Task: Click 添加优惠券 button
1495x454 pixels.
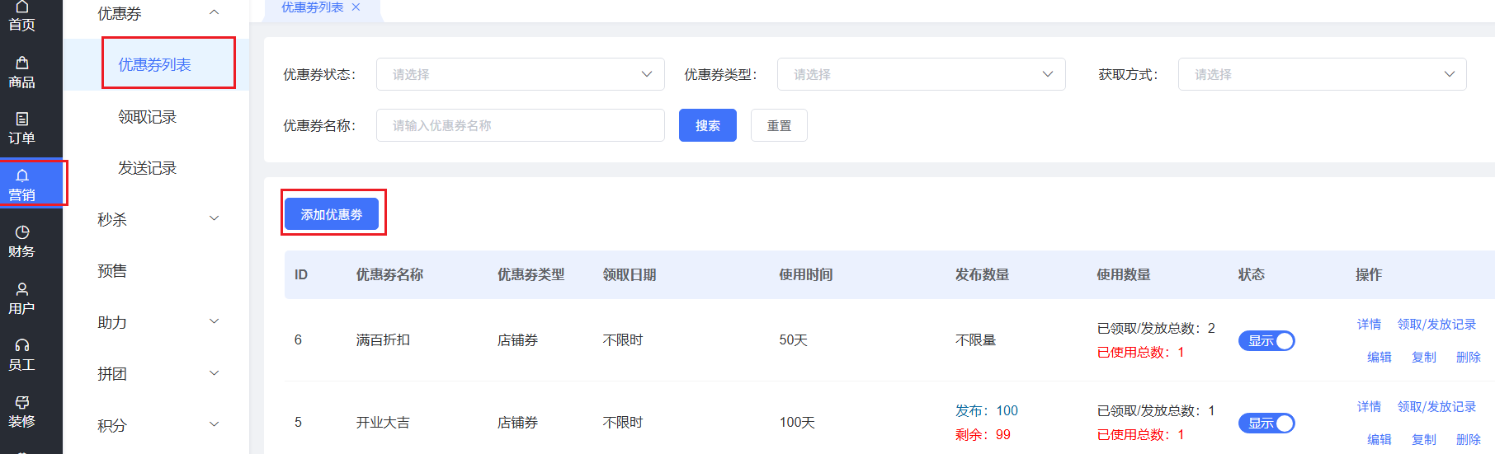Action: click(332, 214)
